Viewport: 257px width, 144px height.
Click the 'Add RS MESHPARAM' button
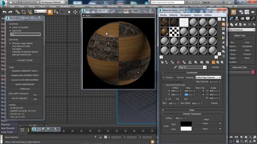[x=25, y=84]
